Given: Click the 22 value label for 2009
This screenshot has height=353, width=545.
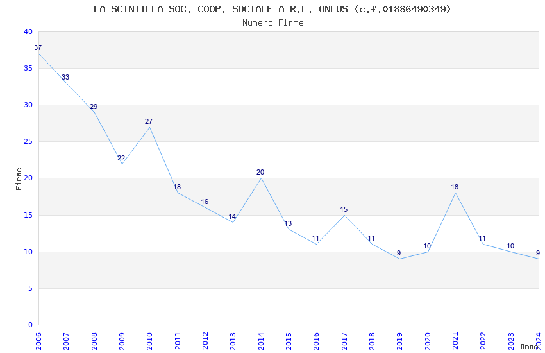Looking at the screenshot, I should (121, 159).
